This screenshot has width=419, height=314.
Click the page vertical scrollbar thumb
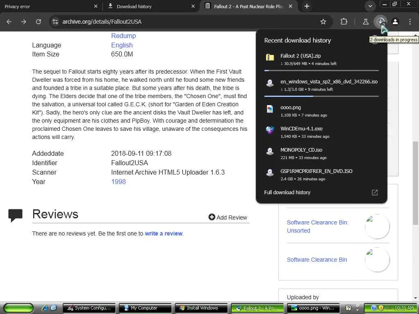click(416, 183)
